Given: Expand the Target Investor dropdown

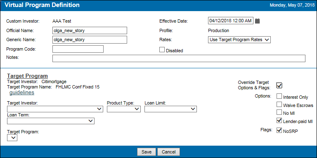Looking at the screenshot, I should (x=55, y=109).
